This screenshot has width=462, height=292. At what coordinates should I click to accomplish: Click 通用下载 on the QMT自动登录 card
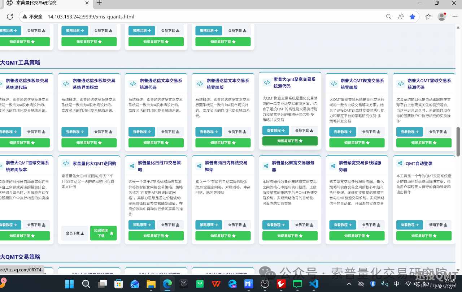click(x=438, y=224)
